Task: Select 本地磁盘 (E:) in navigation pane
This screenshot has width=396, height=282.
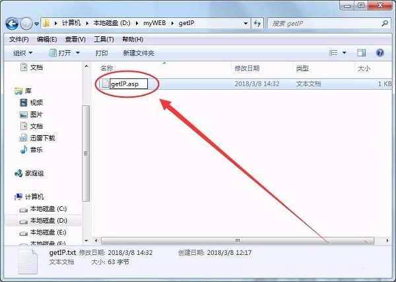Action: tap(48, 232)
